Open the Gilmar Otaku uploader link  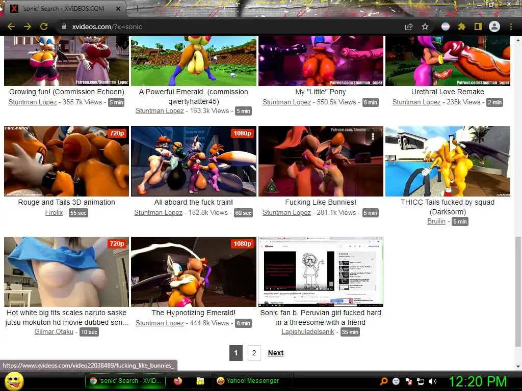54,331
